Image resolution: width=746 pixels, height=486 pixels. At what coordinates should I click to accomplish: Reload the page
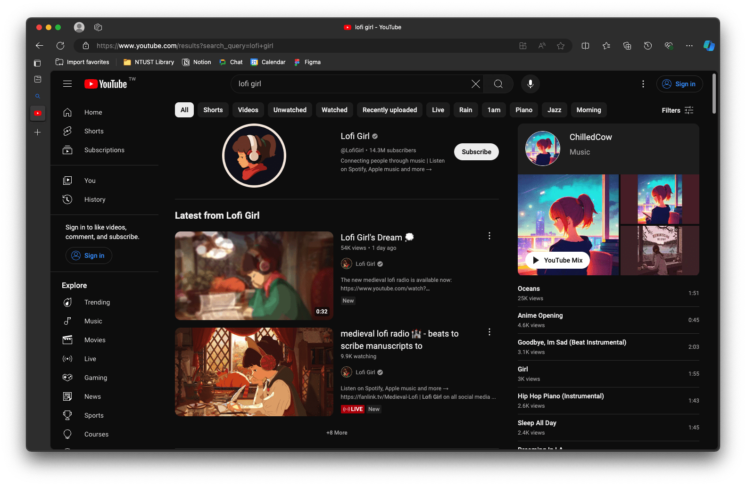point(60,46)
